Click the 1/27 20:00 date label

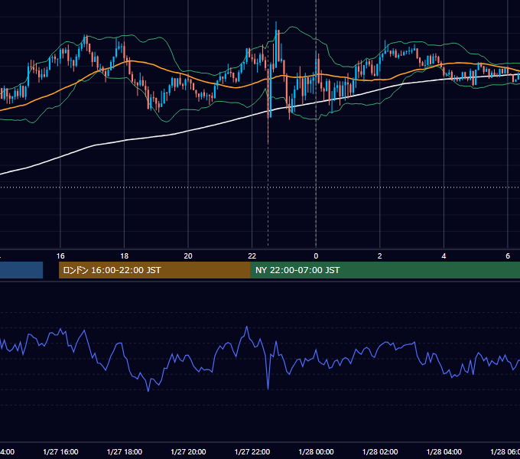click(188, 452)
